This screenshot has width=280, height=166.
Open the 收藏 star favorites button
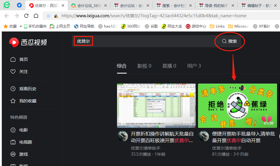[10, 26]
